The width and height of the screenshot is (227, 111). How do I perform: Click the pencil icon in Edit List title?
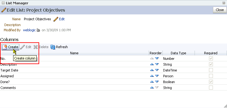pyautogui.click(x=4, y=10)
